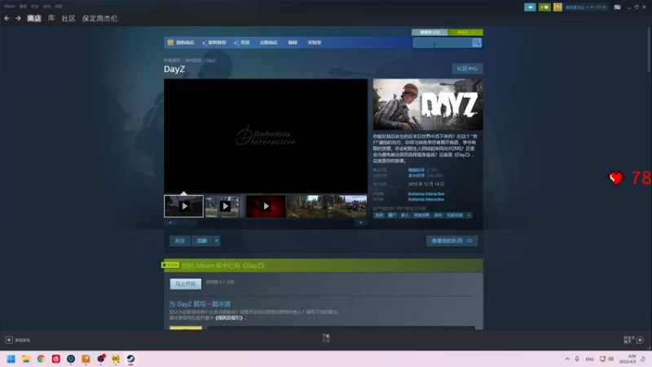Open the 库 library tab

coord(51,18)
